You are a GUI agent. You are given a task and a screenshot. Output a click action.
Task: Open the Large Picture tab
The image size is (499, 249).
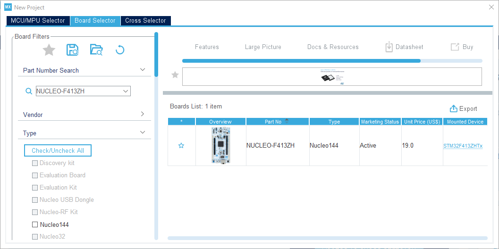coord(263,47)
